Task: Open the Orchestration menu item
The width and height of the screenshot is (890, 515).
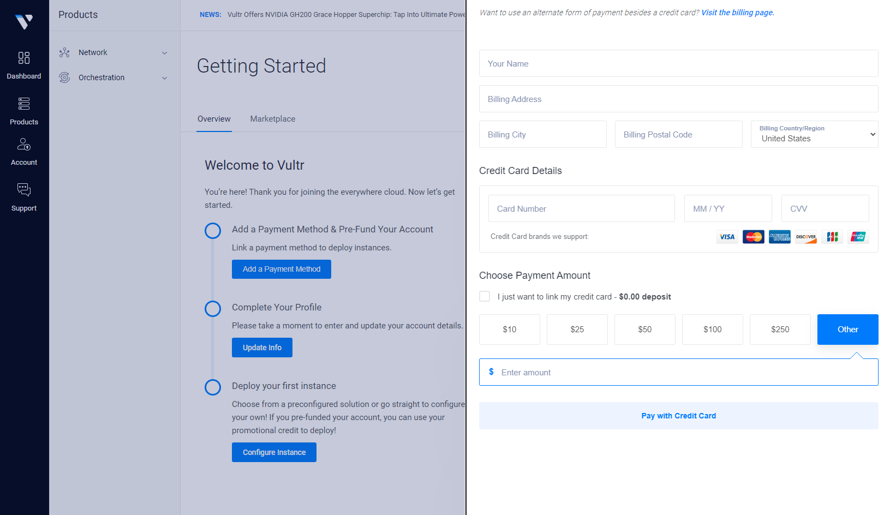Action: (114, 77)
